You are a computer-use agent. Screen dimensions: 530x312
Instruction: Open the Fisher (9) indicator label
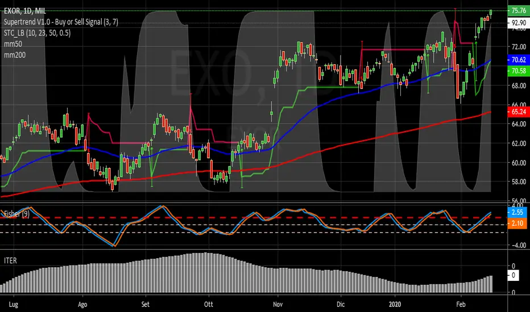(16, 214)
